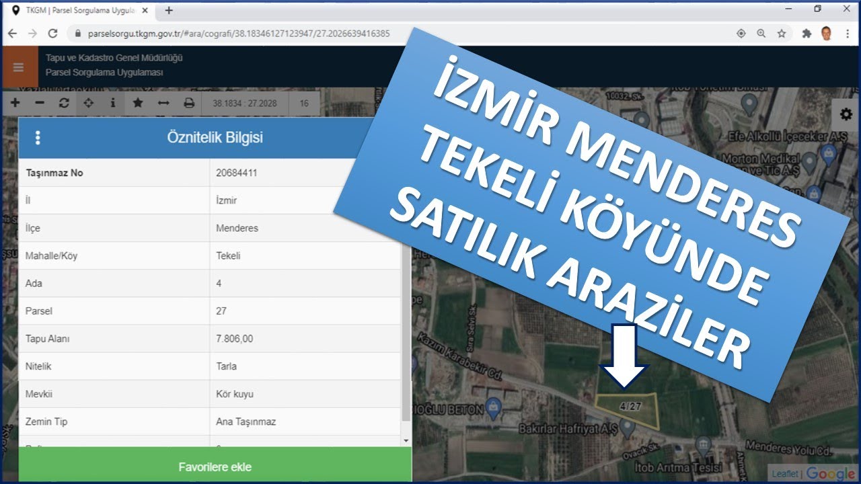
Task: Click the print toolbar icon
Action: (189, 104)
